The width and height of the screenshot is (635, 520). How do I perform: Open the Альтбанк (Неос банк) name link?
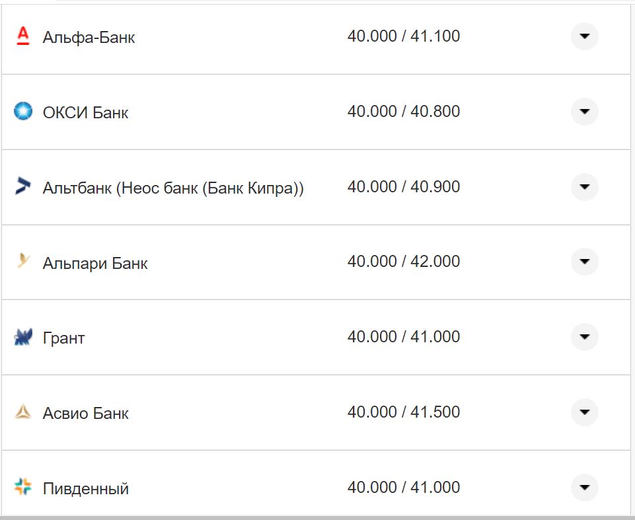tap(173, 188)
